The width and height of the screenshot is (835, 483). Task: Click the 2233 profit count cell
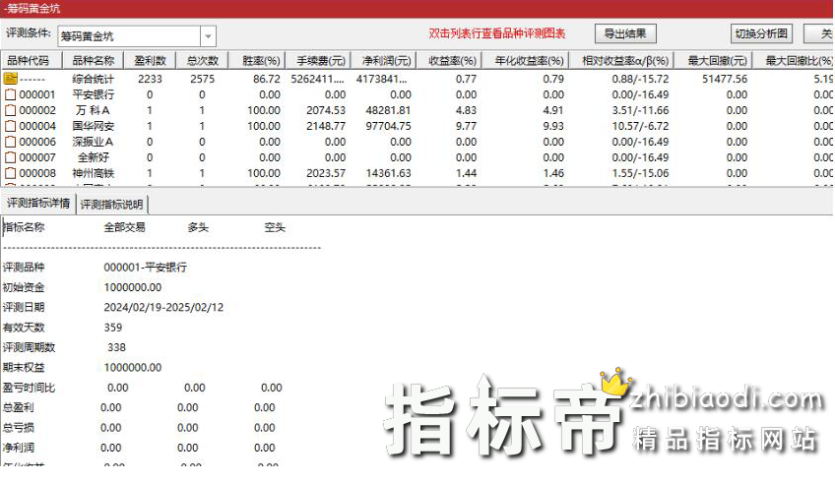[150, 79]
